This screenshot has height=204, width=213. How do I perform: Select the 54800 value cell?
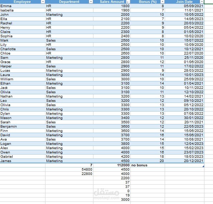click(69, 170)
